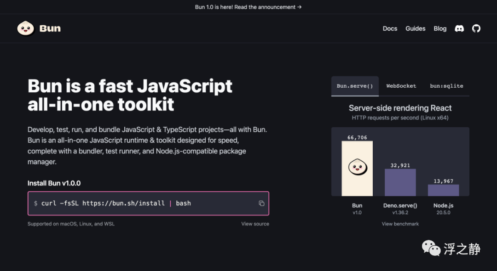The width and height of the screenshot is (497, 271).
Task: Copy the curl install command
Action: pos(261,203)
